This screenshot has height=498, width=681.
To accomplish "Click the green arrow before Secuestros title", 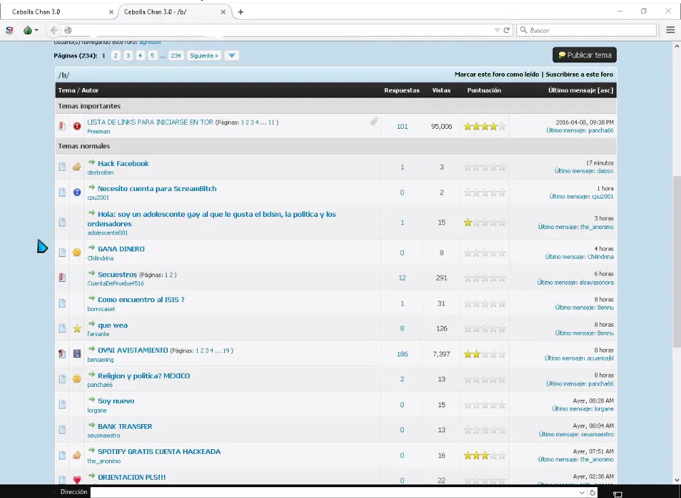I will pos(91,273).
